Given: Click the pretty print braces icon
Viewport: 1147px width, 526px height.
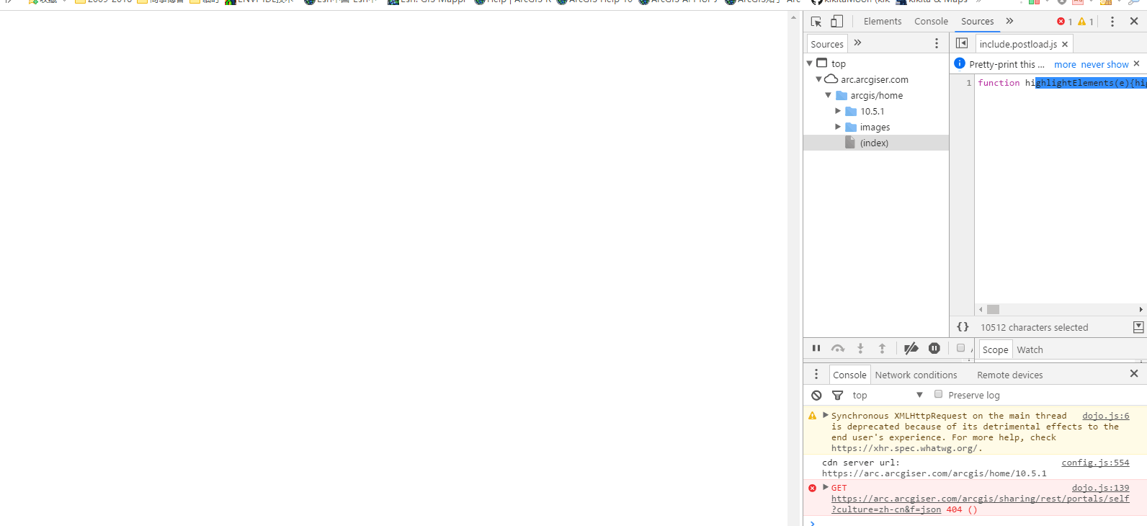Looking at the screenshot, I should (x=963, y=327).
